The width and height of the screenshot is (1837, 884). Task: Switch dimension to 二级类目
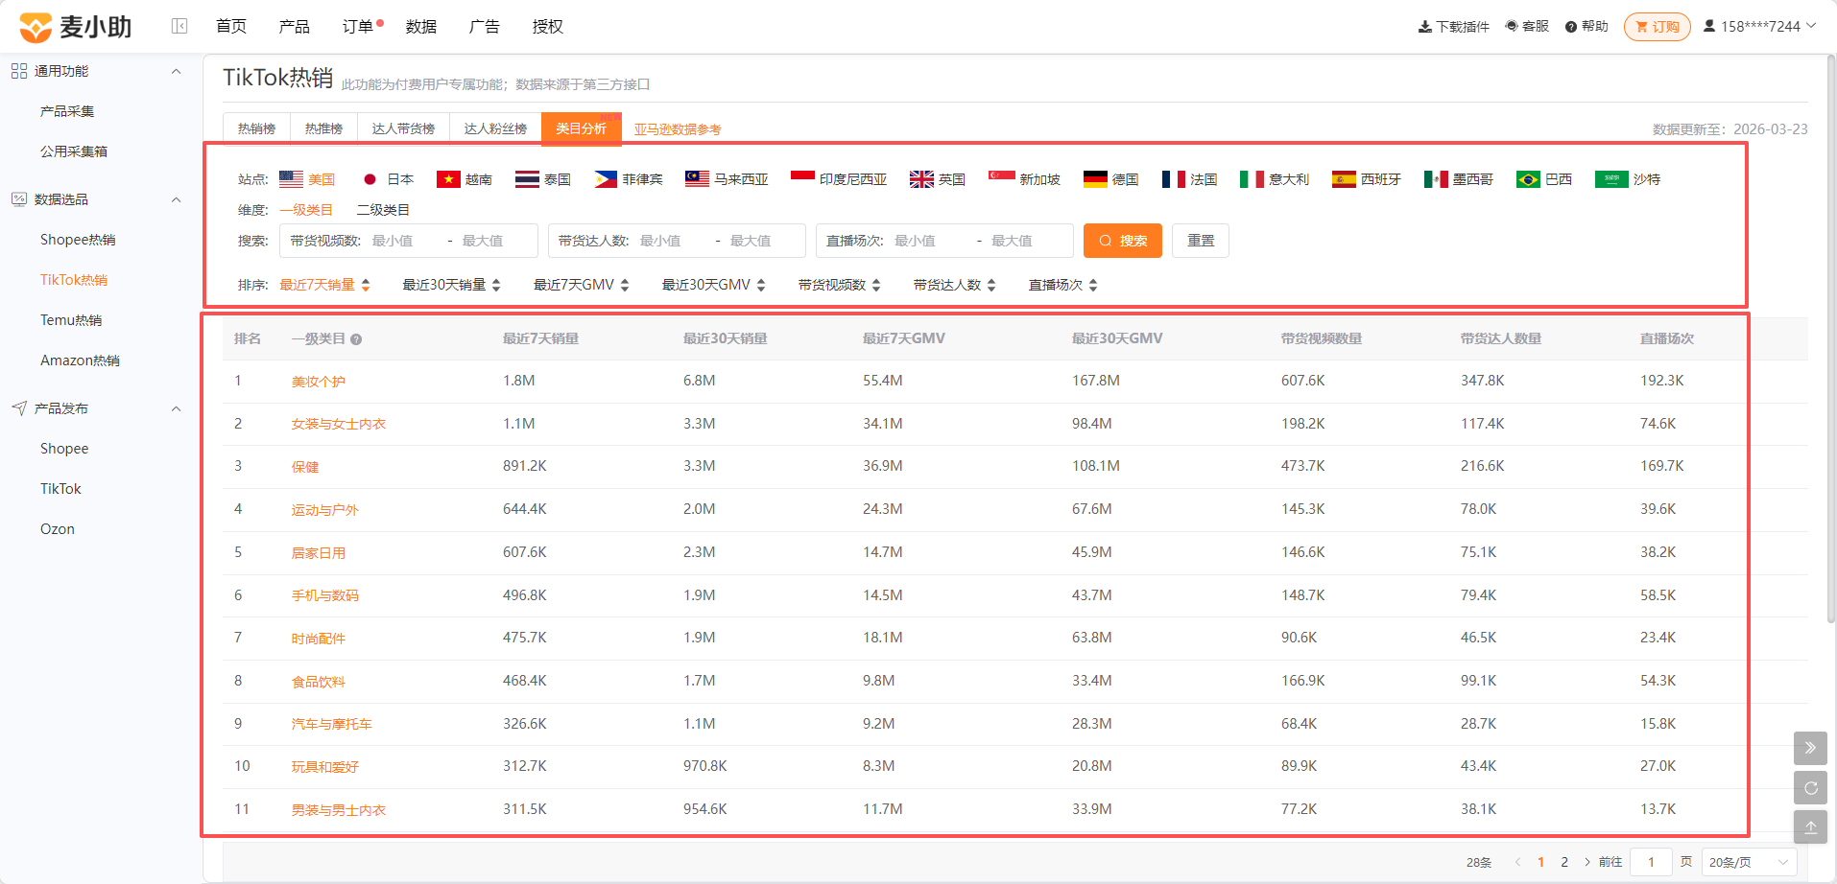383,210
